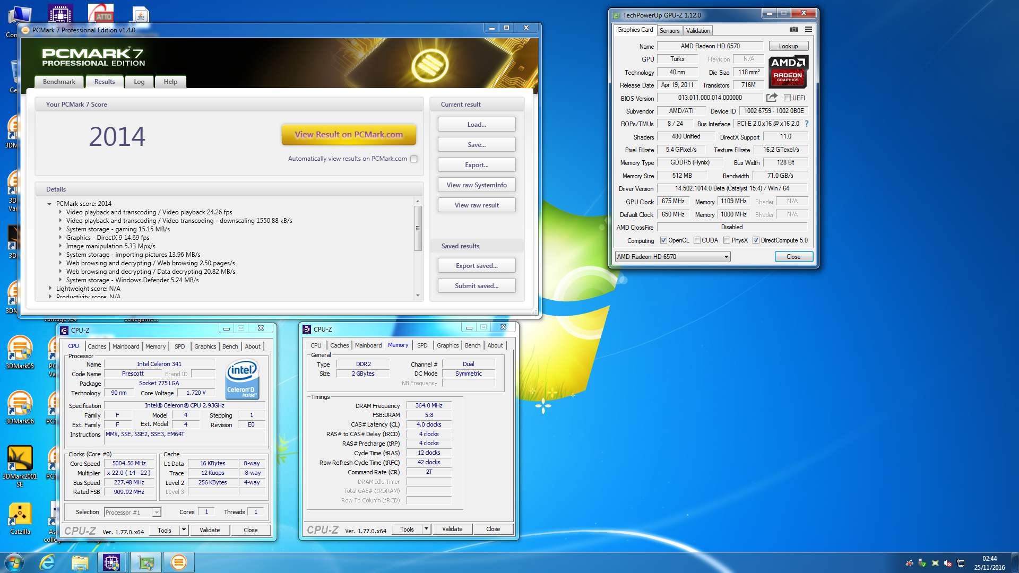Viewport: 1019px width, 573px height.
Task: Open the Processor #1 selection dropdown
Action: (x=133, y=512)
